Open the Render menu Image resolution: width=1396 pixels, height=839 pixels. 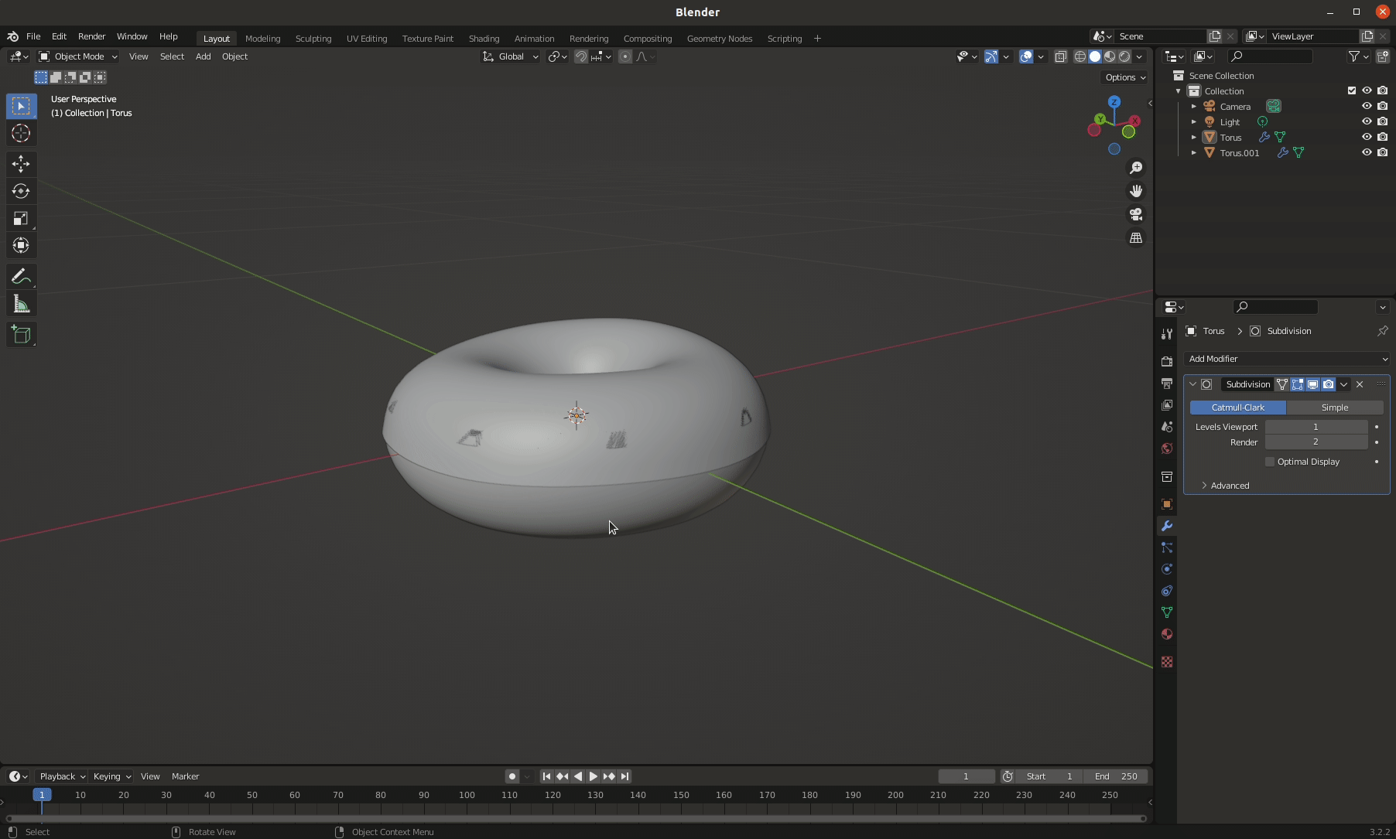91,36
